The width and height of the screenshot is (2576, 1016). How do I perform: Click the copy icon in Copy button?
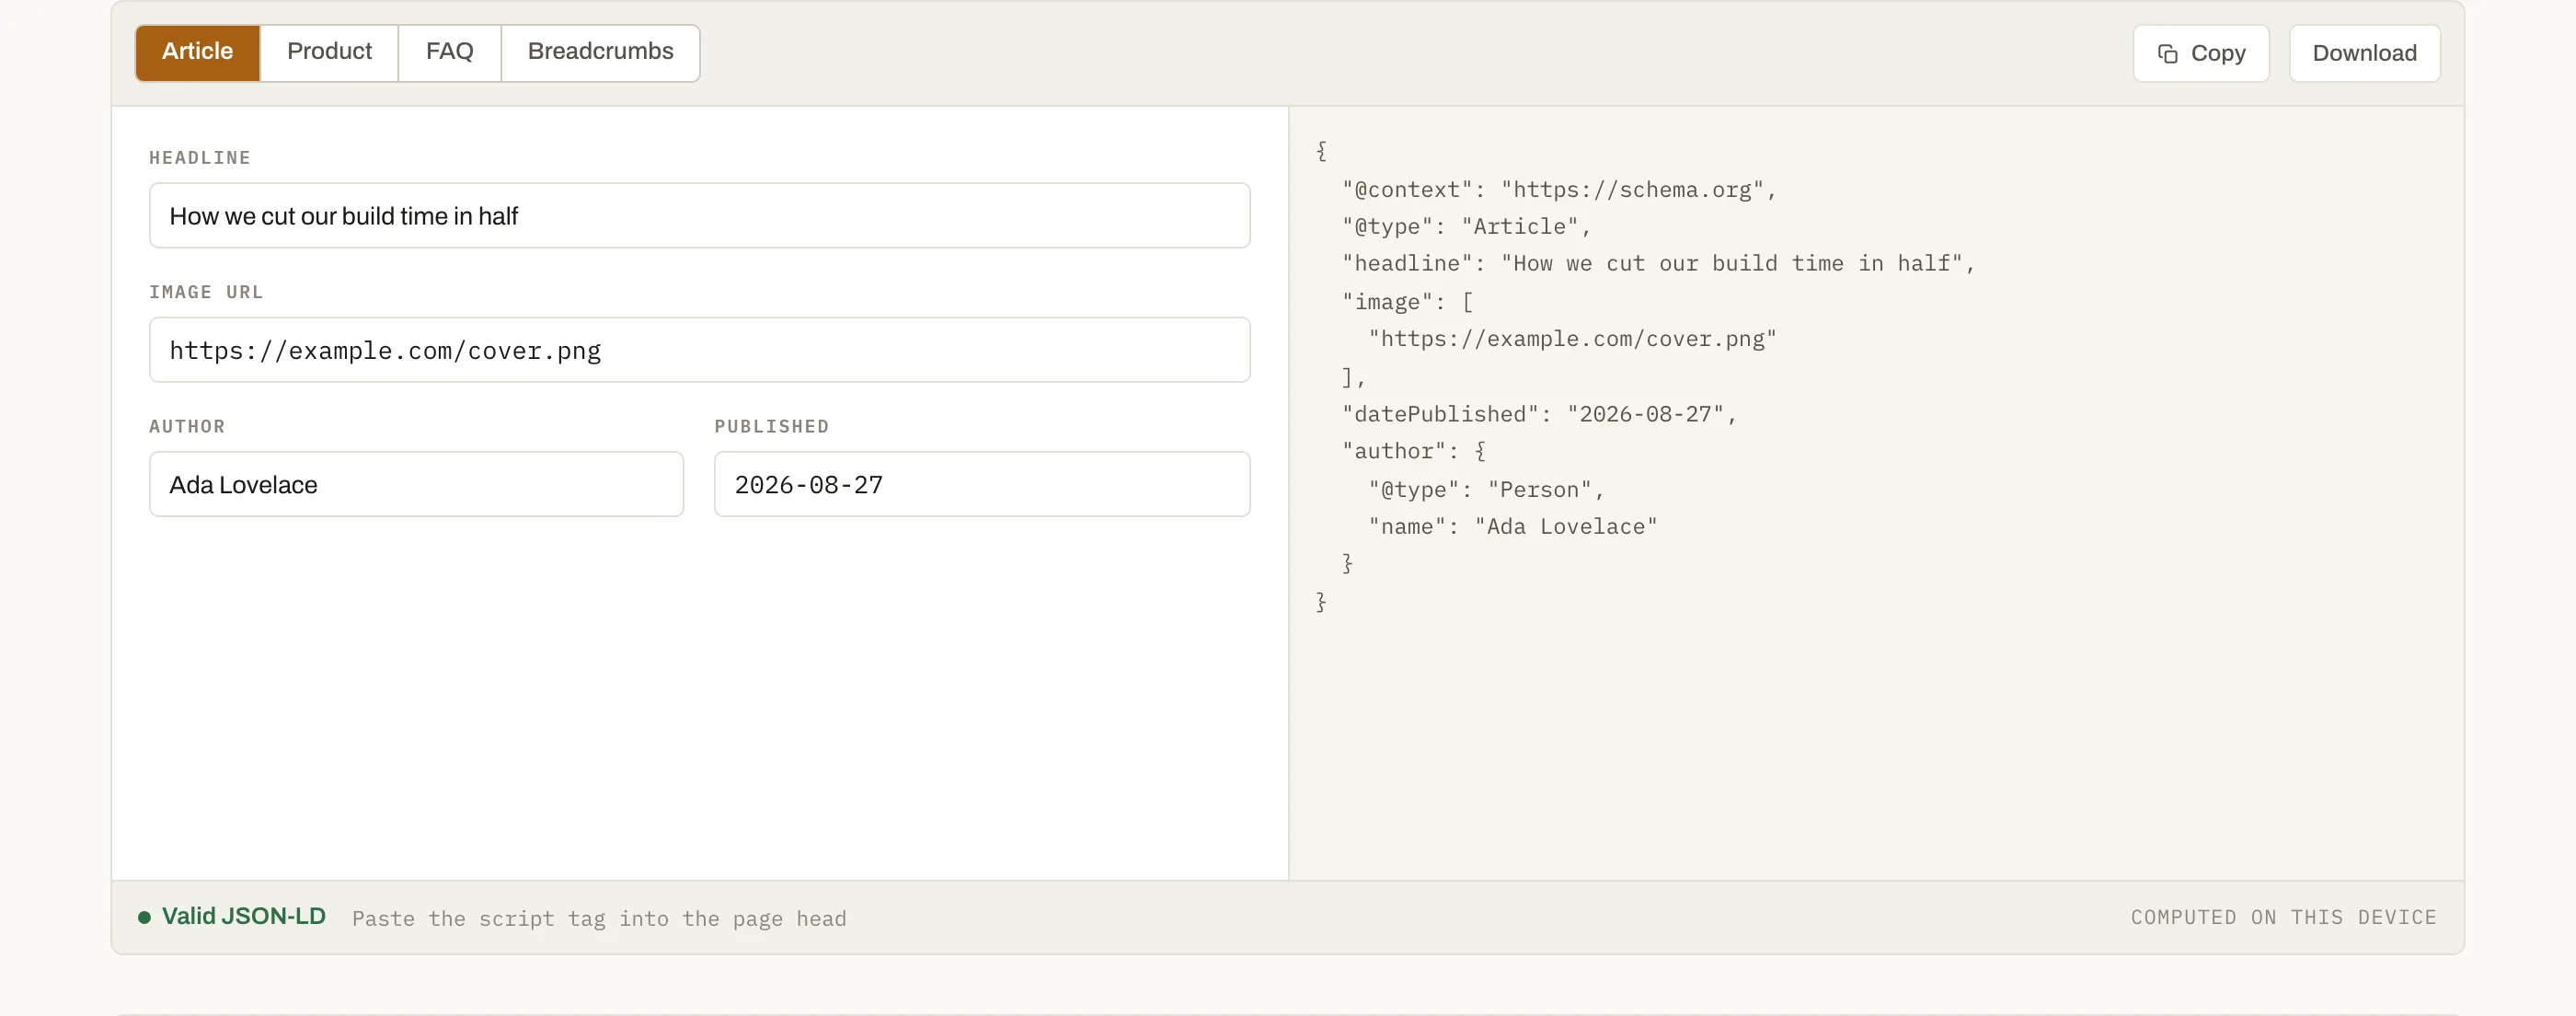[2167, 54]
